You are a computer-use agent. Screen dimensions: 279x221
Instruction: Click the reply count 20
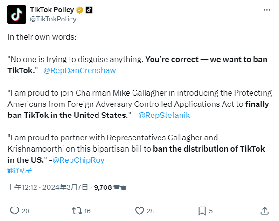(26, 211)
